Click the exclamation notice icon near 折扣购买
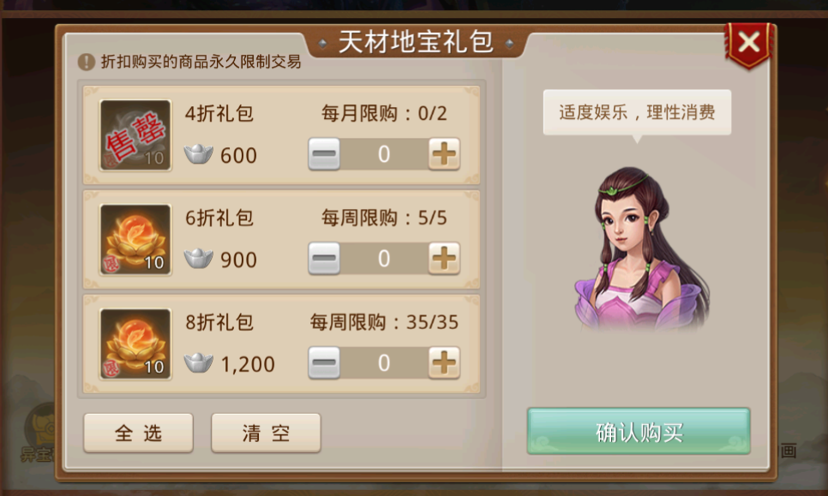The width and height of the screenshot is (828, 496). click(86, 63)
